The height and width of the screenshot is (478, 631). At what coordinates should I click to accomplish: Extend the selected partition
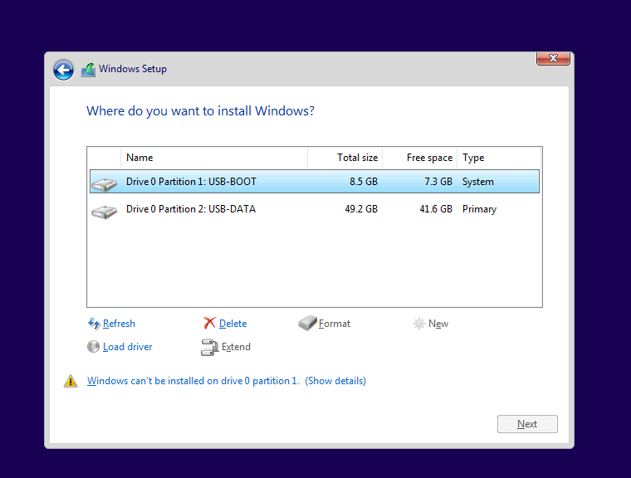[236, 347]
